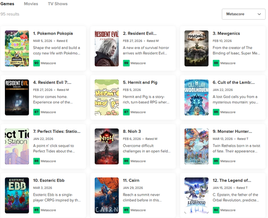The image size is (268, 218).
Task: Click the 85 Metascore badge for Cairn
Action: coord(126,210)
